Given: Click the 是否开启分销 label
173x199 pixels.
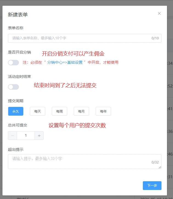Looking at the screenshot, I should 19,52.
